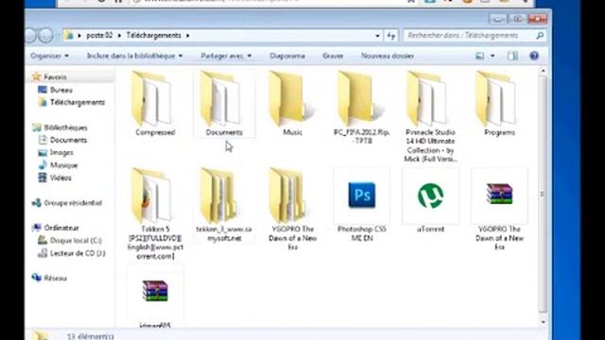Click Graver in the toolbar
The width and height of the screenshot is (605, 340).
tap(333, 56)
